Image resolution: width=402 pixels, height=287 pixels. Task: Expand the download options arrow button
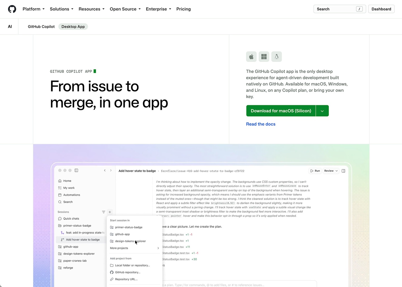click(x=322, y=111)
